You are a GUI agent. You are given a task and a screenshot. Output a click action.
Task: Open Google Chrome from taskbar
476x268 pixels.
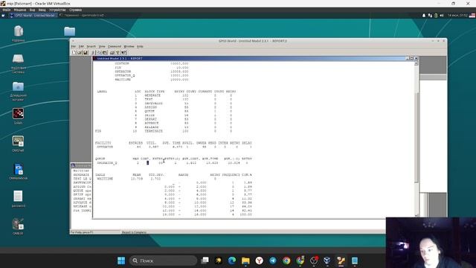point(286,261)
